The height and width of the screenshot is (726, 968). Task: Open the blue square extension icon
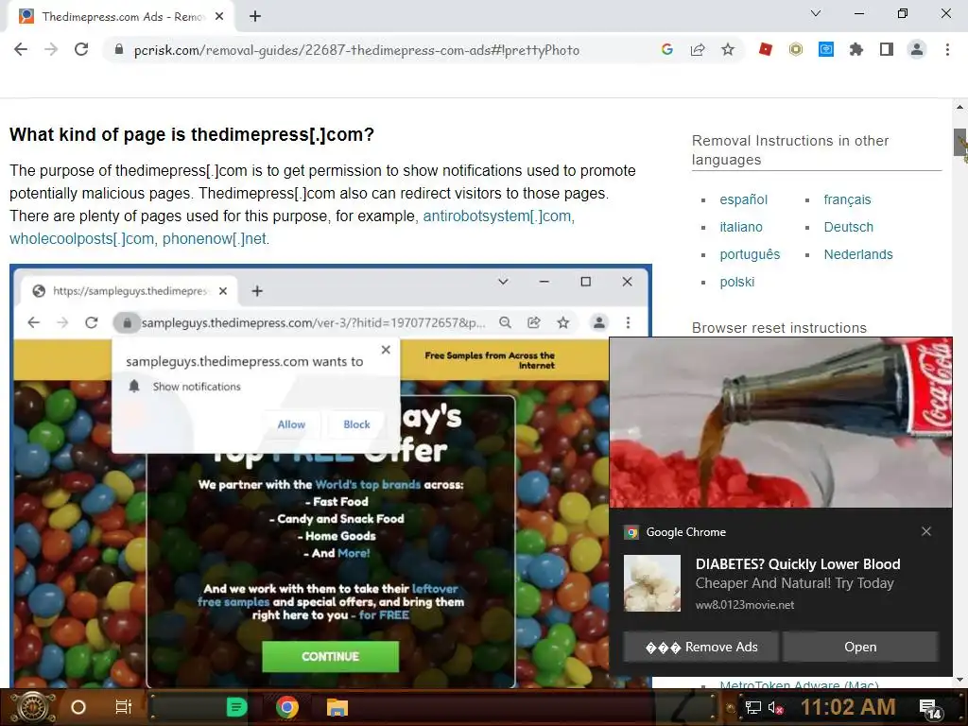tap(826, 49)
